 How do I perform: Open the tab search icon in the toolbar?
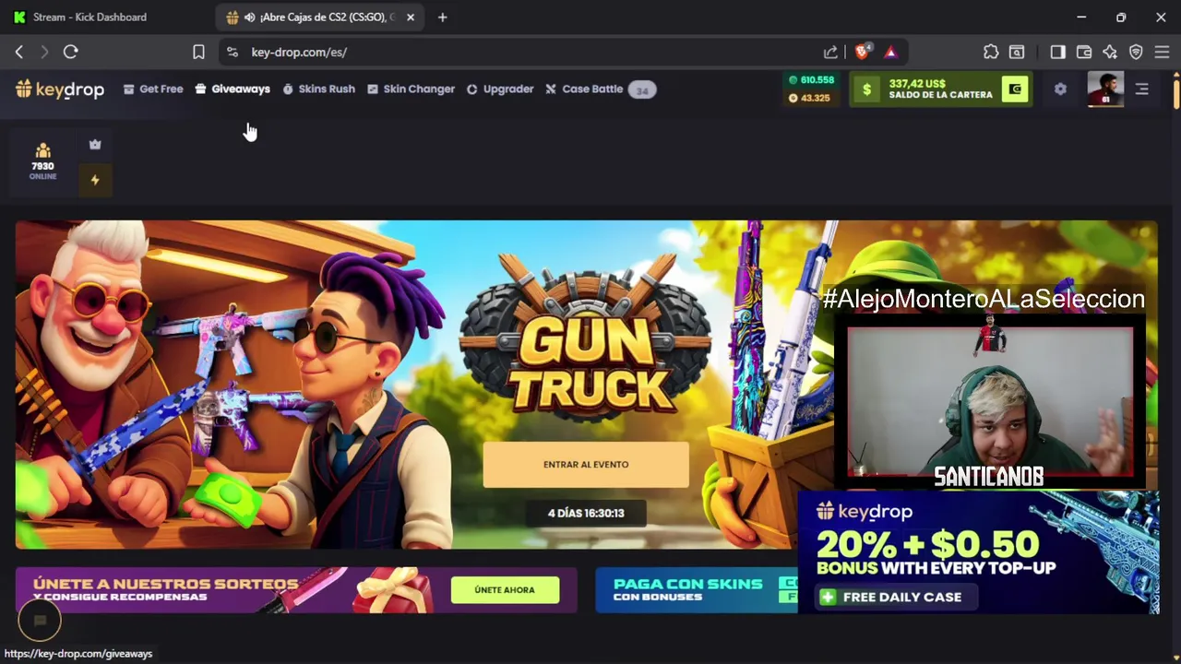click(x=1017, y=53)
